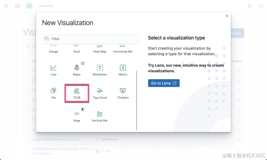Screen dimensions: 267x160
Task: Open the hamburger navigation menu
Action: pos(6,6)
